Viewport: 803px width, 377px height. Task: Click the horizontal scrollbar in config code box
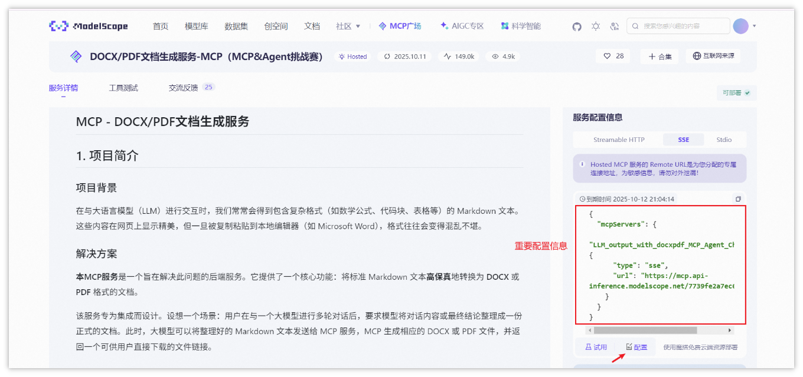coord(645,330)
